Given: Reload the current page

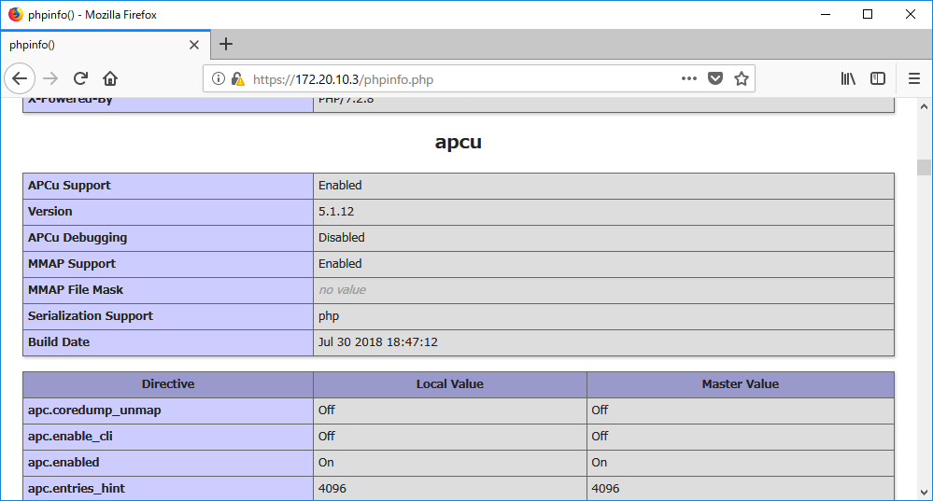Looking at the screenshot, I should (x=80, y=78).
